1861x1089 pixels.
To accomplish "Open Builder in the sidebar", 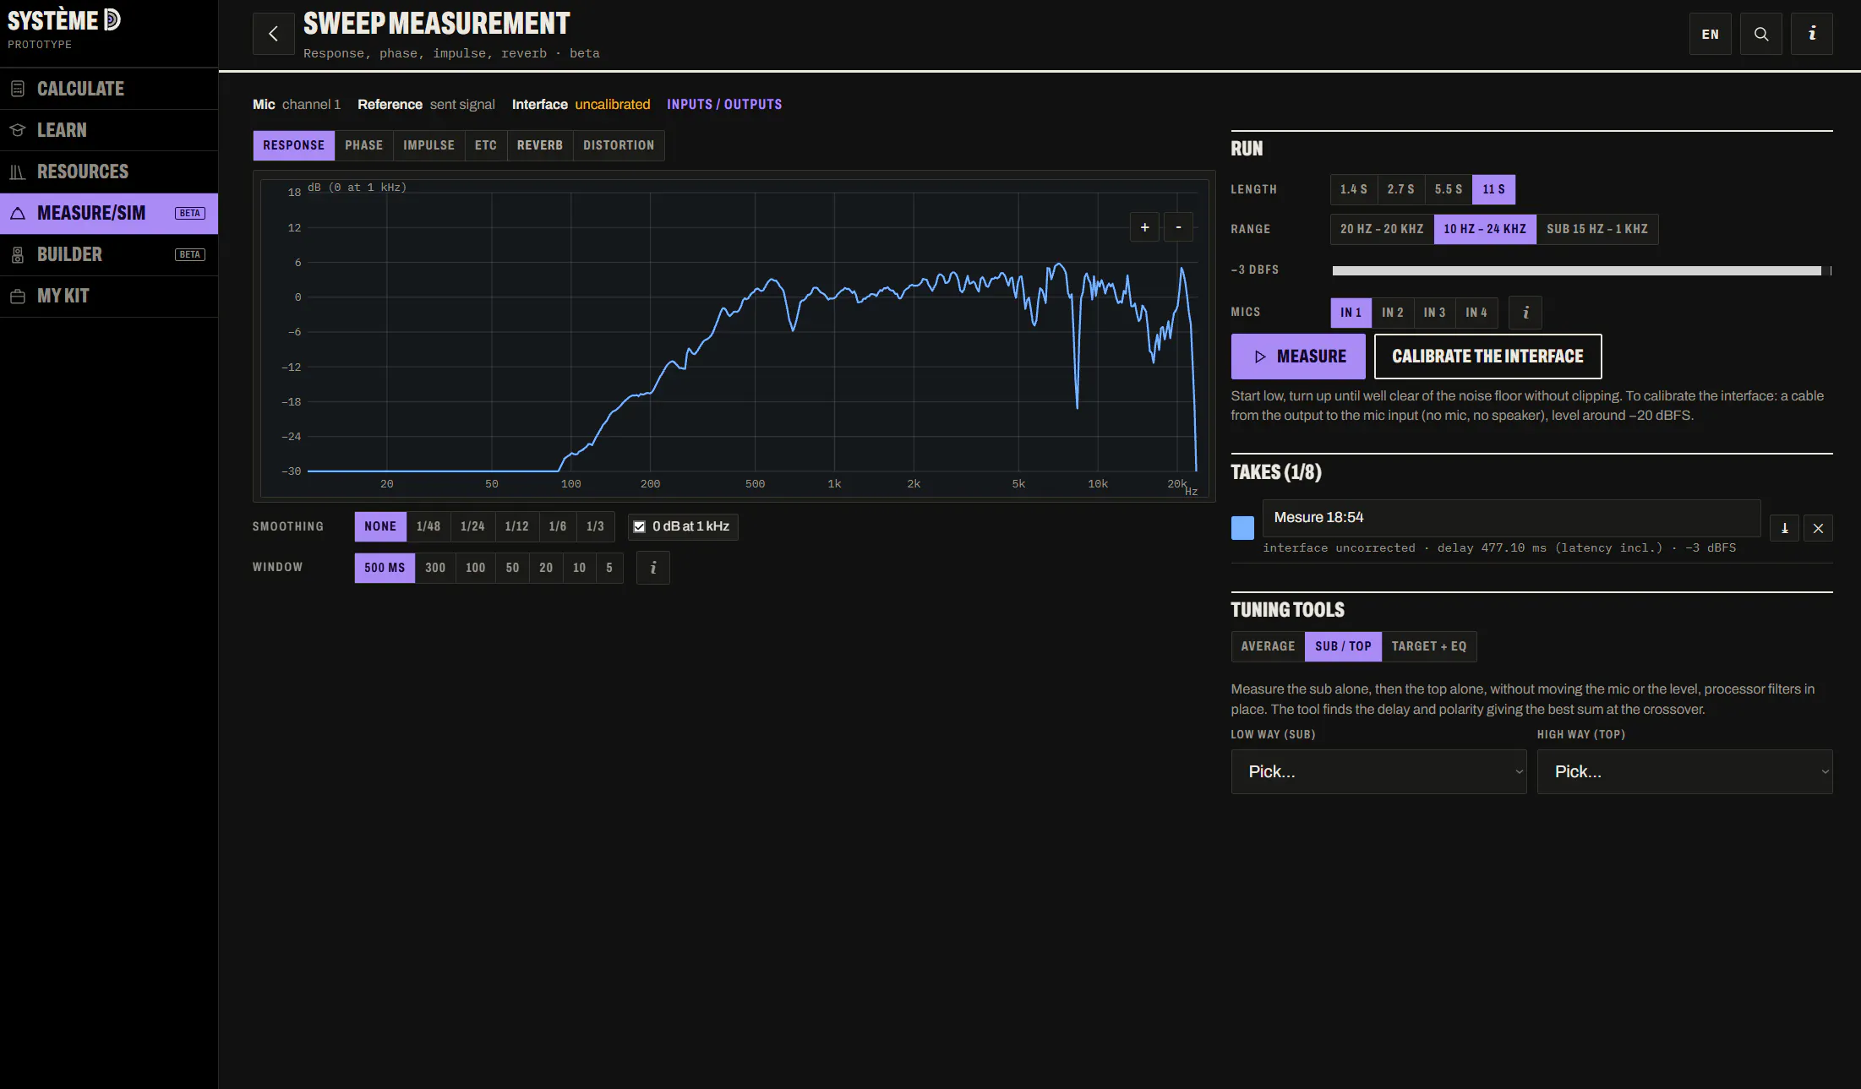I will [x=109, y=254].
